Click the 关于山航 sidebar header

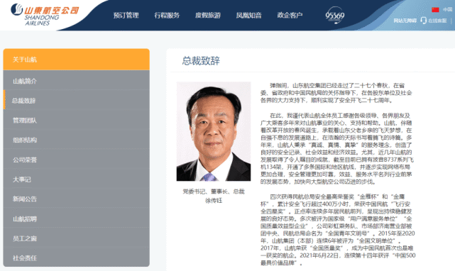coord(77,60)
